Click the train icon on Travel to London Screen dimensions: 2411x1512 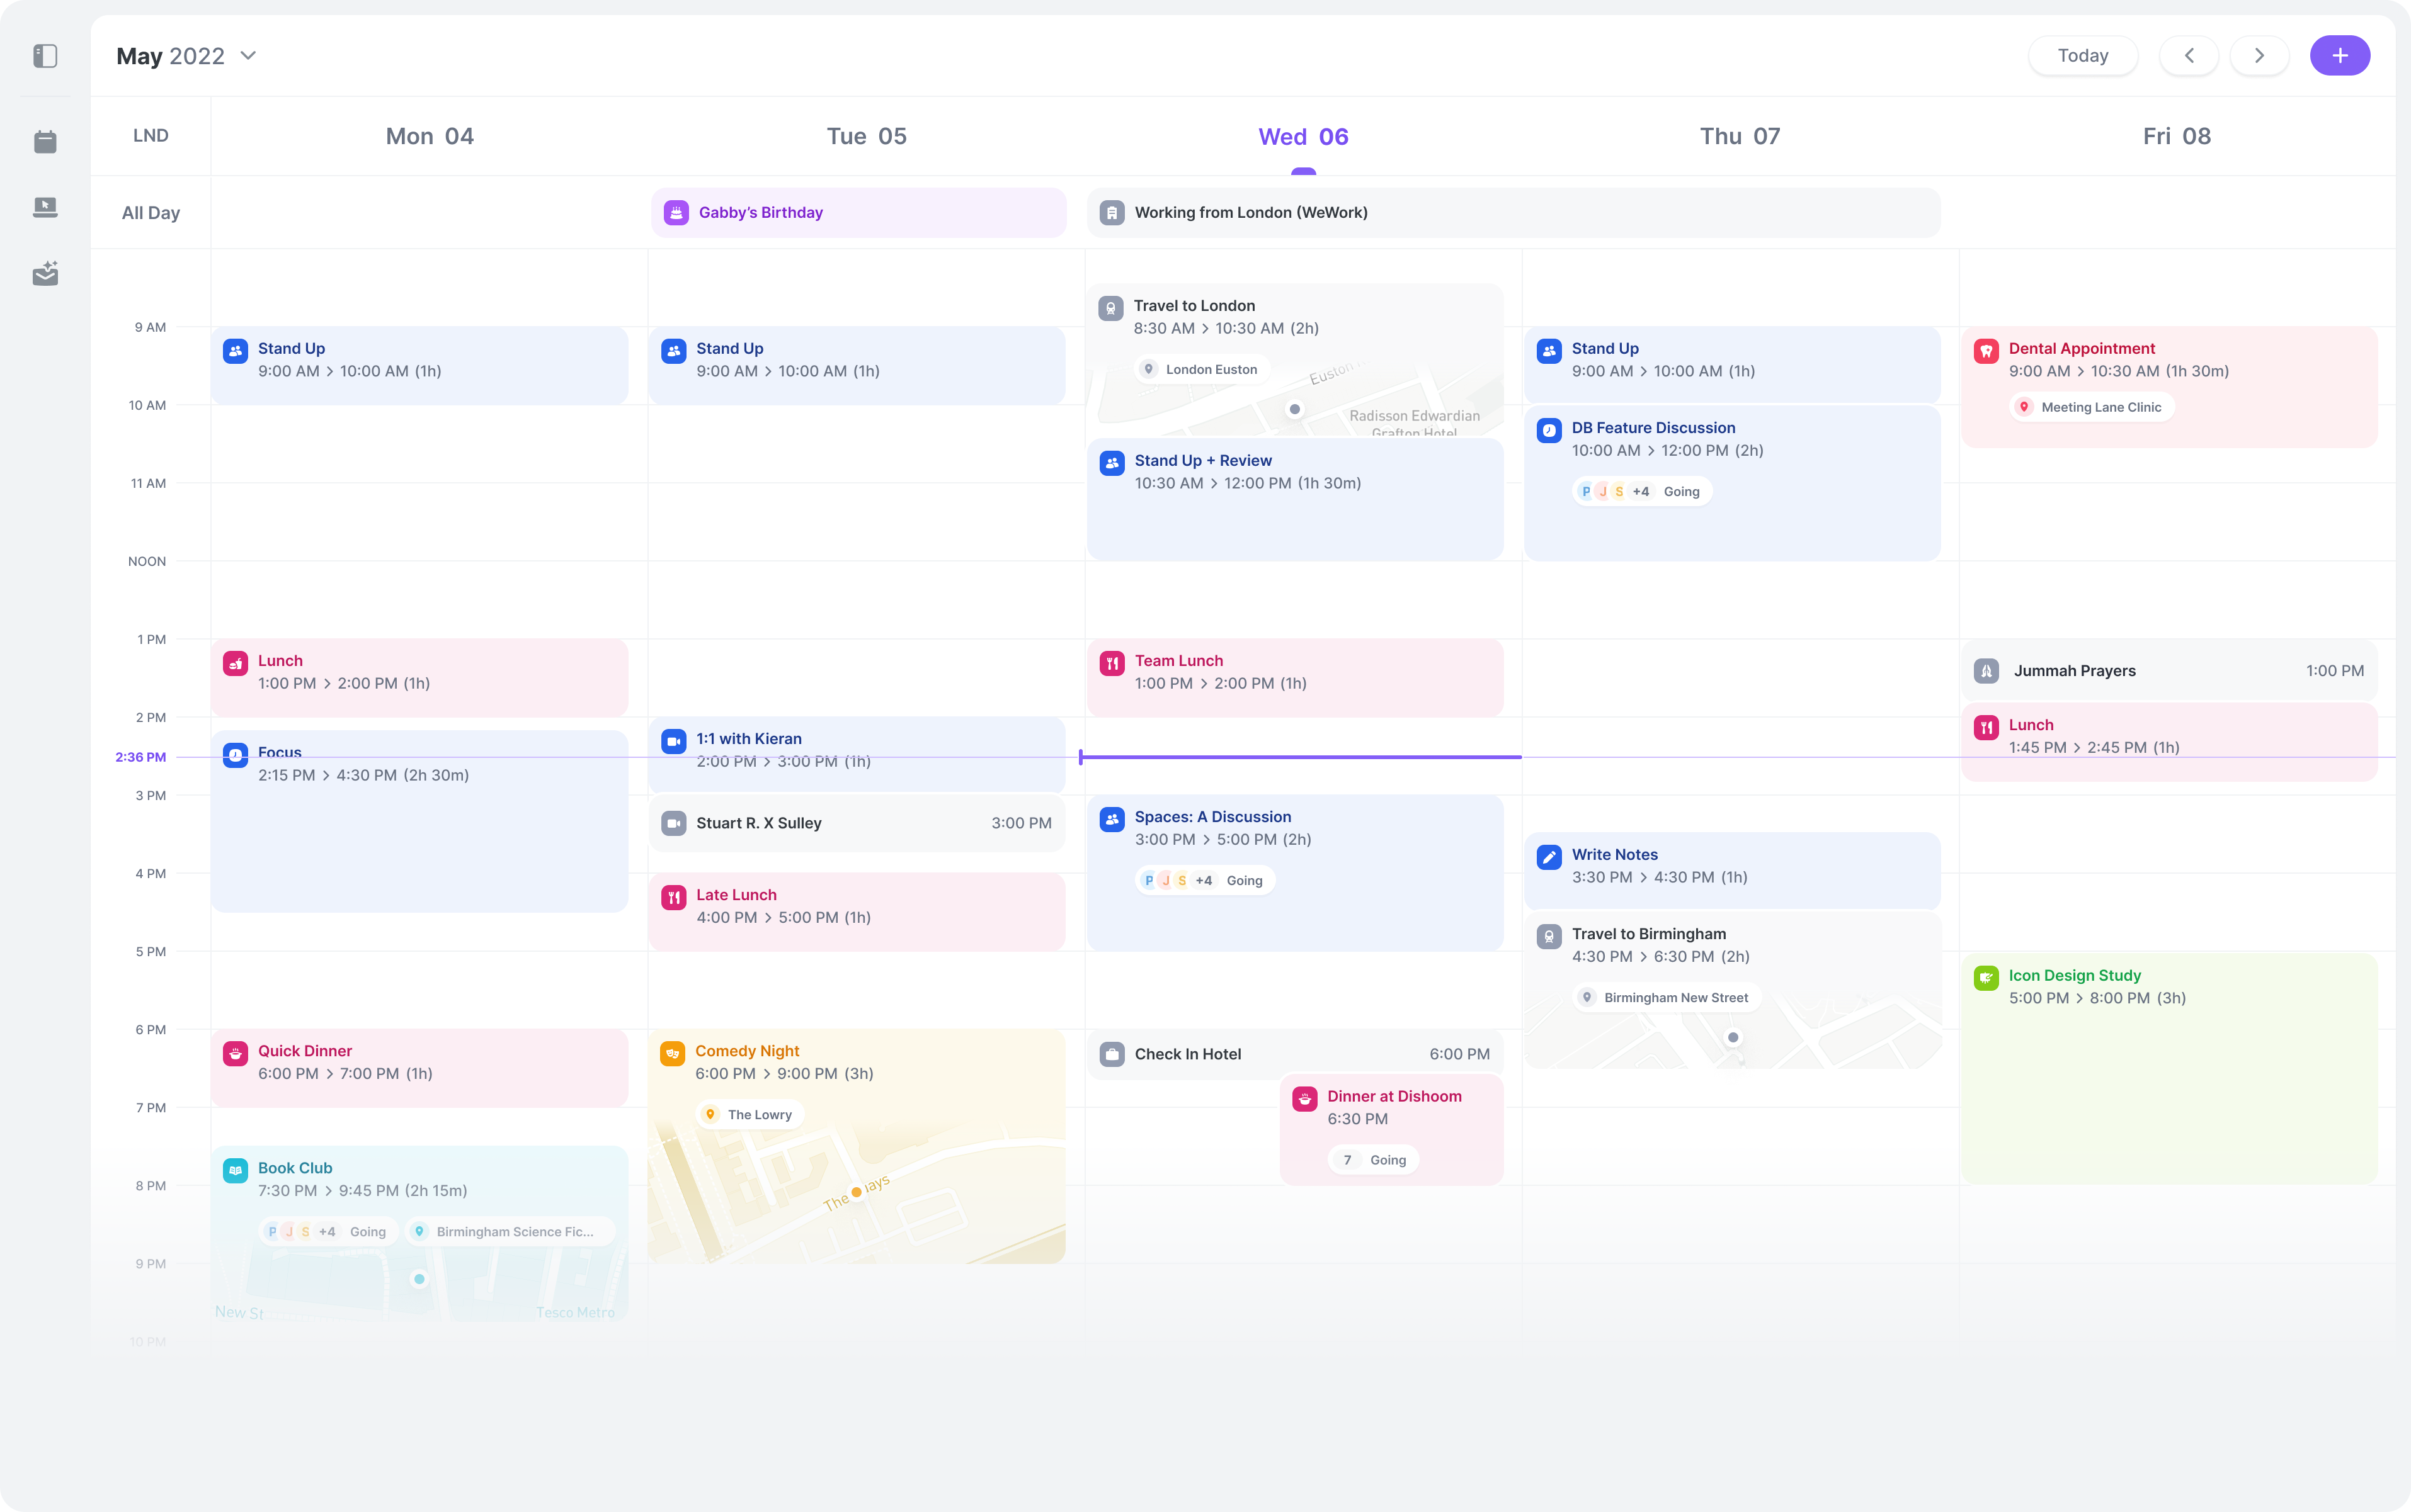(x=1110, y=308)
